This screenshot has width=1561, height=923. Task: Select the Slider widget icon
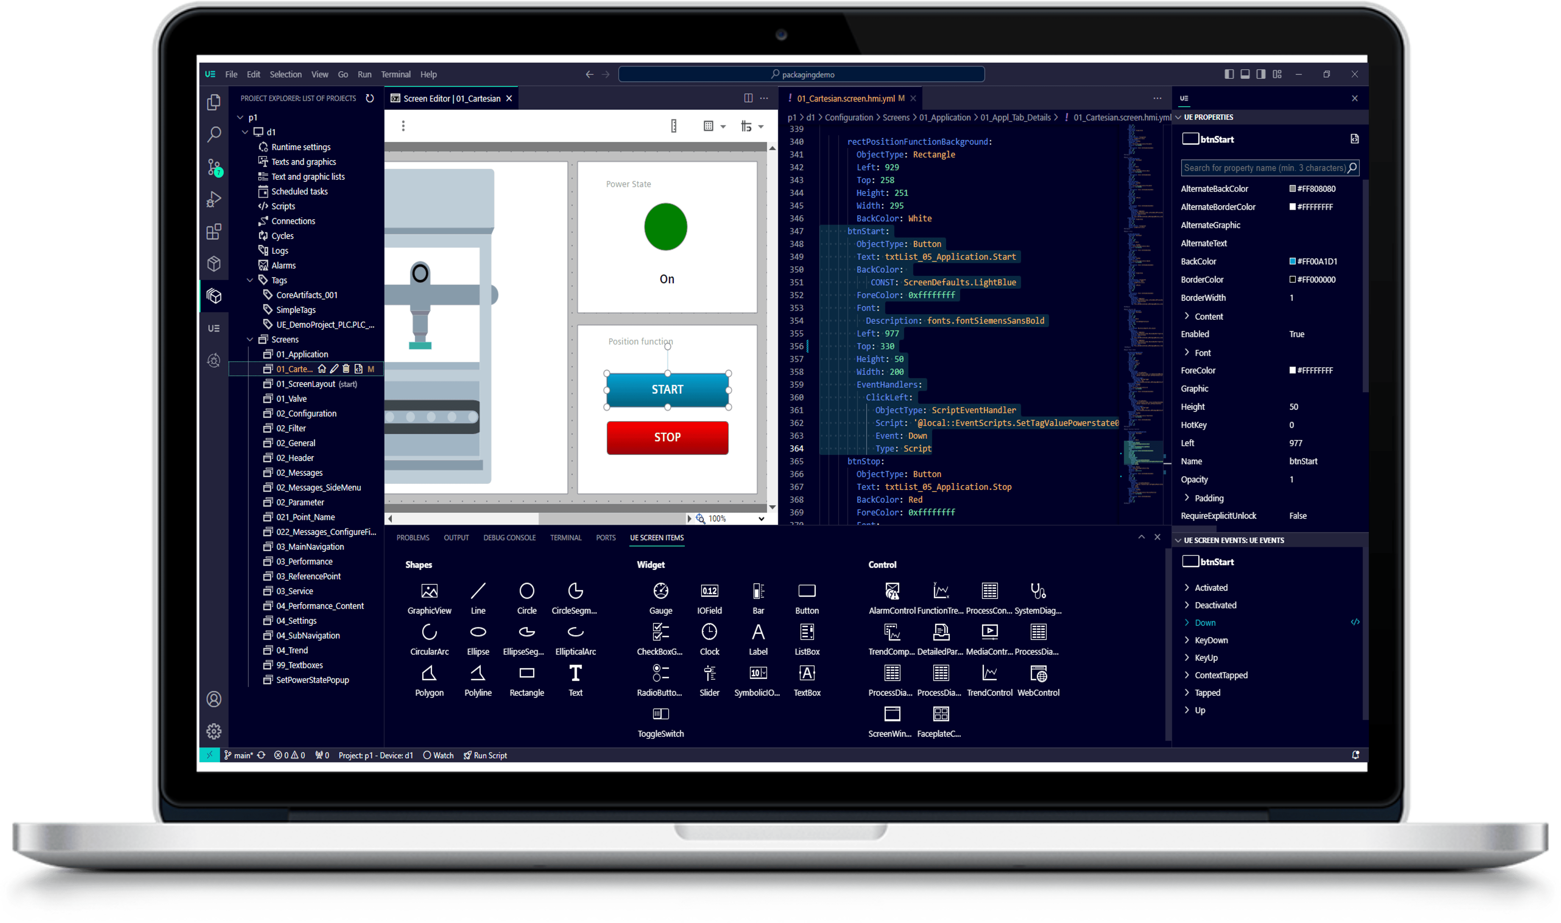click(x=710, y=674)
